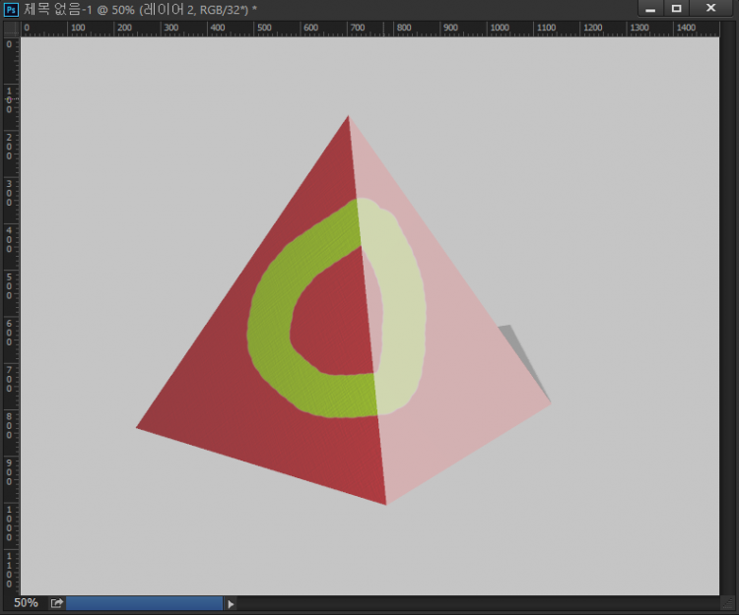Minimize the document window
Screen dimensions: 739x615
coord(650,8)
